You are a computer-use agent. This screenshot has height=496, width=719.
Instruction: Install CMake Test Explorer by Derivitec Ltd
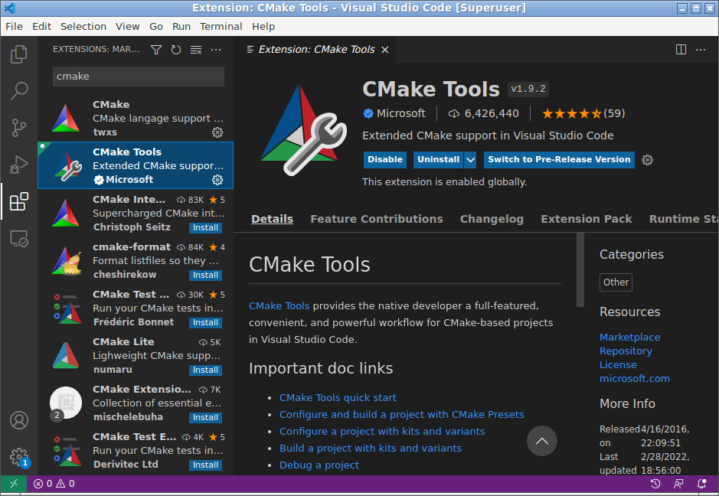(205, 465)
